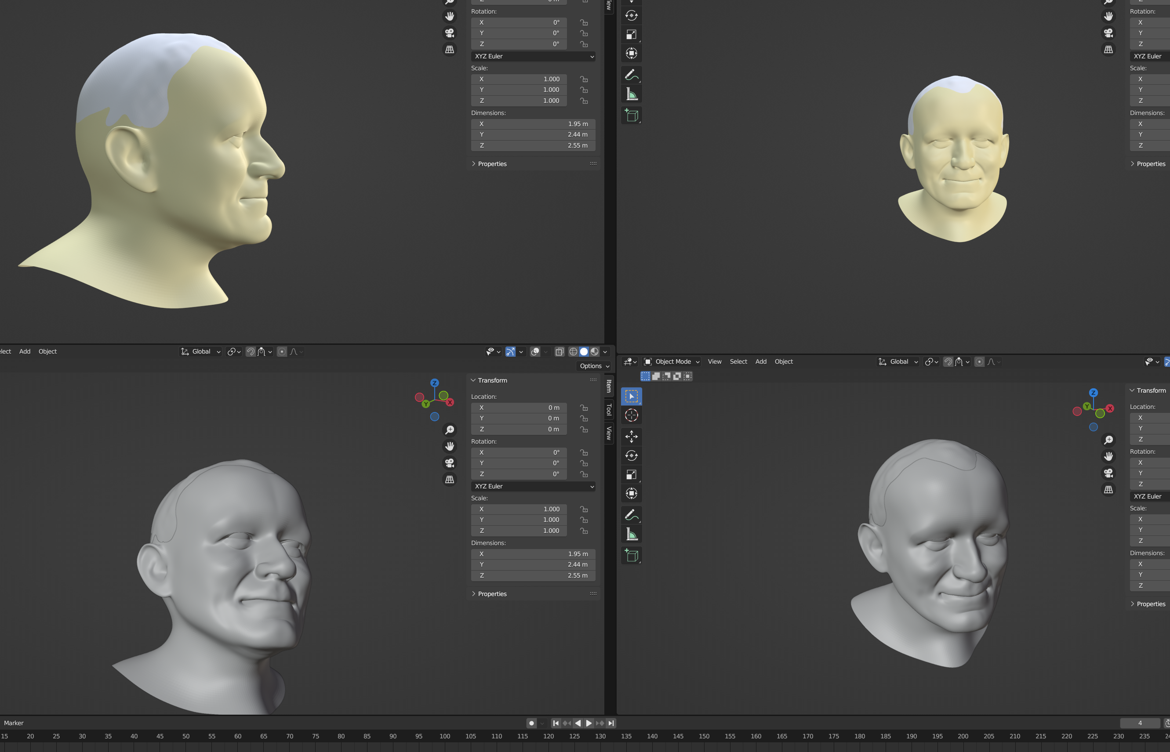The image size is (1170, 752).
Task: Play the animation forward
Action: [589, 723]
